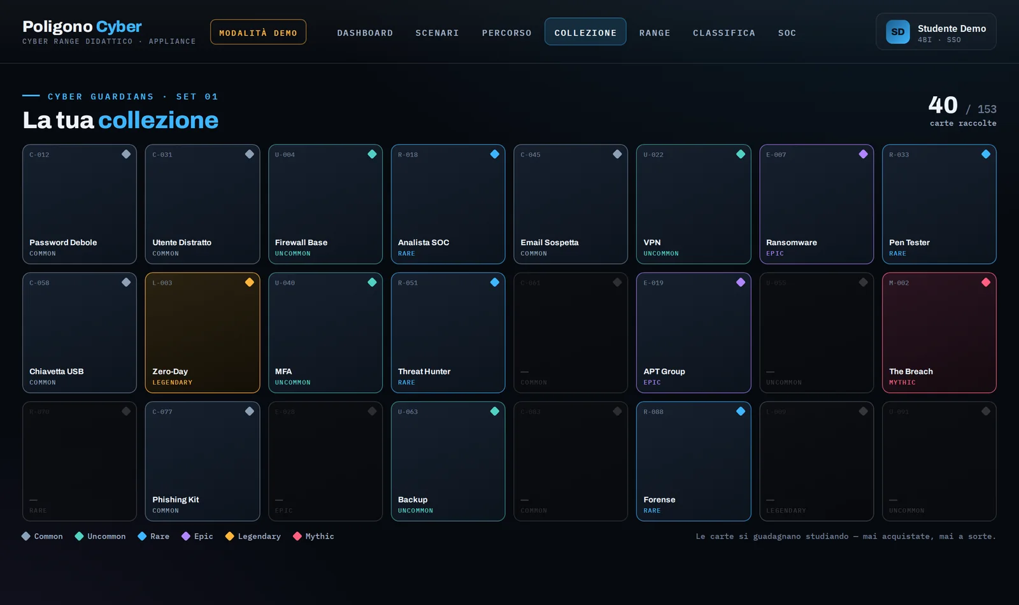Click the blue diamond on Analista SOC card
Image resolution: width=1019 pixels, height=605 pixels.
(495, 154)
